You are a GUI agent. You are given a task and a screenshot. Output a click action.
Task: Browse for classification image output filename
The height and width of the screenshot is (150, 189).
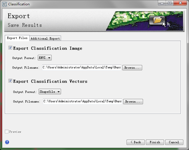(132, 67)
